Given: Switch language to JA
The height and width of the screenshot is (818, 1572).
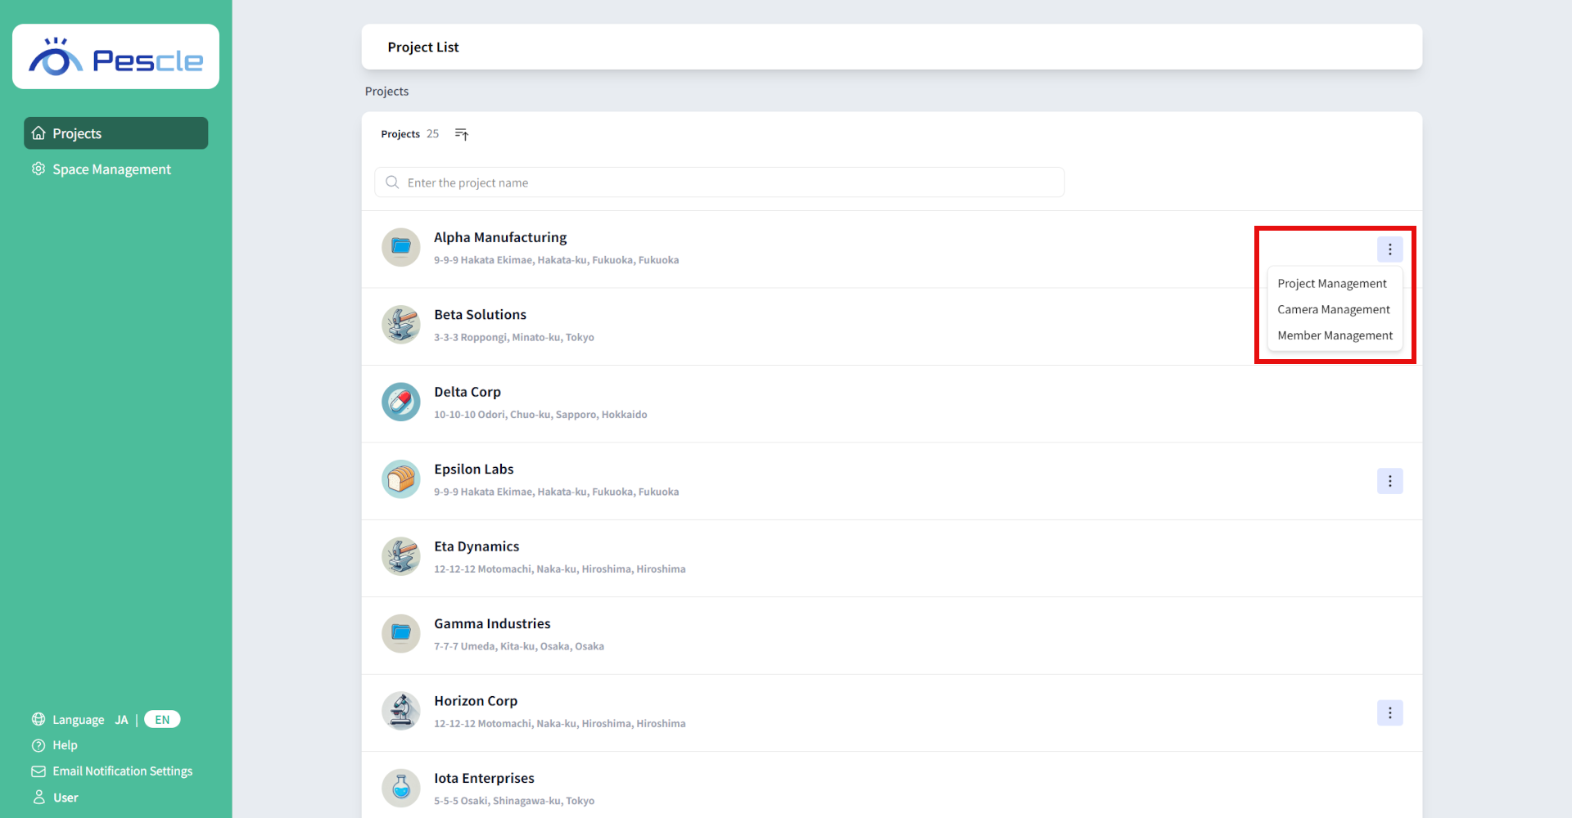Looking at the screenshot, I should coord(121,719).
